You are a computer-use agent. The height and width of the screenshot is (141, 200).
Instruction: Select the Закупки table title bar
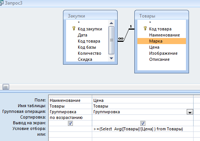point(90,16)
